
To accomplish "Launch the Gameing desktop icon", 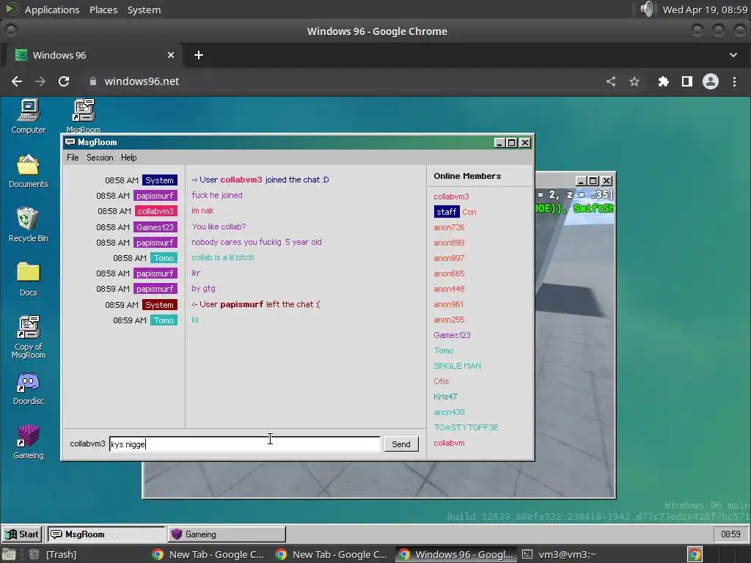I will [x=29, y=442].
